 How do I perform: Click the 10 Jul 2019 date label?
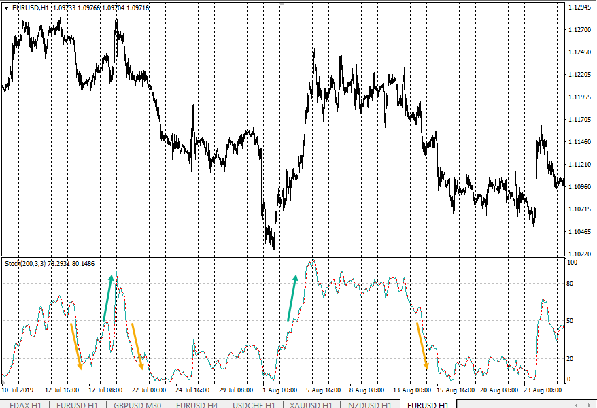(x=17, y=390)
